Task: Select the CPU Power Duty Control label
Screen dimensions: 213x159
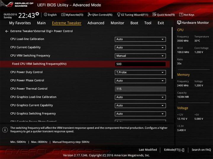Action: pos(27,72)
